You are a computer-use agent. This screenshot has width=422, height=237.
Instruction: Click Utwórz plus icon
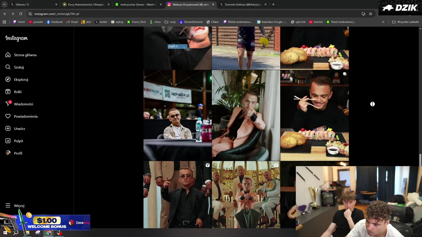pos(8,128)
